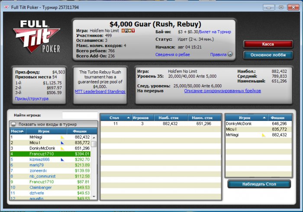Open Билет на Турнир link
Screen dimensions: 303x212
pos(215,32)
